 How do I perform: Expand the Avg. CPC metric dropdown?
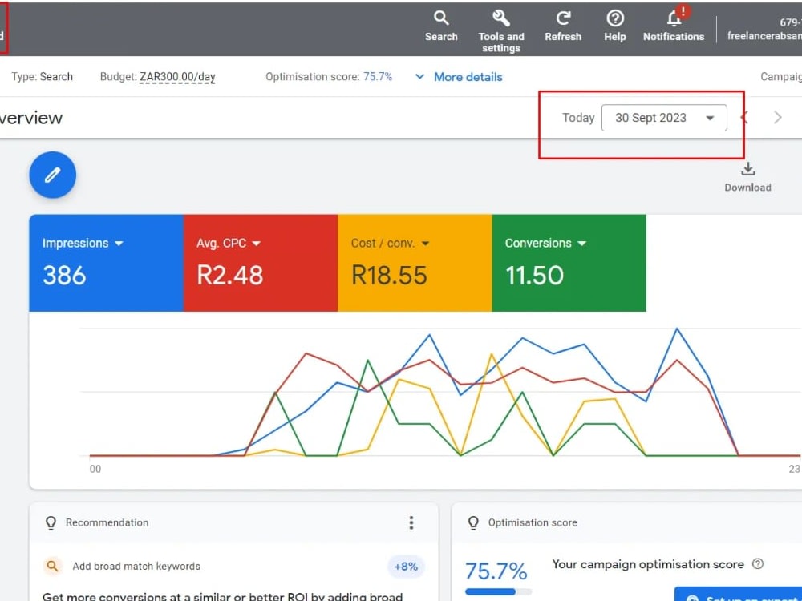click(257, 244)
